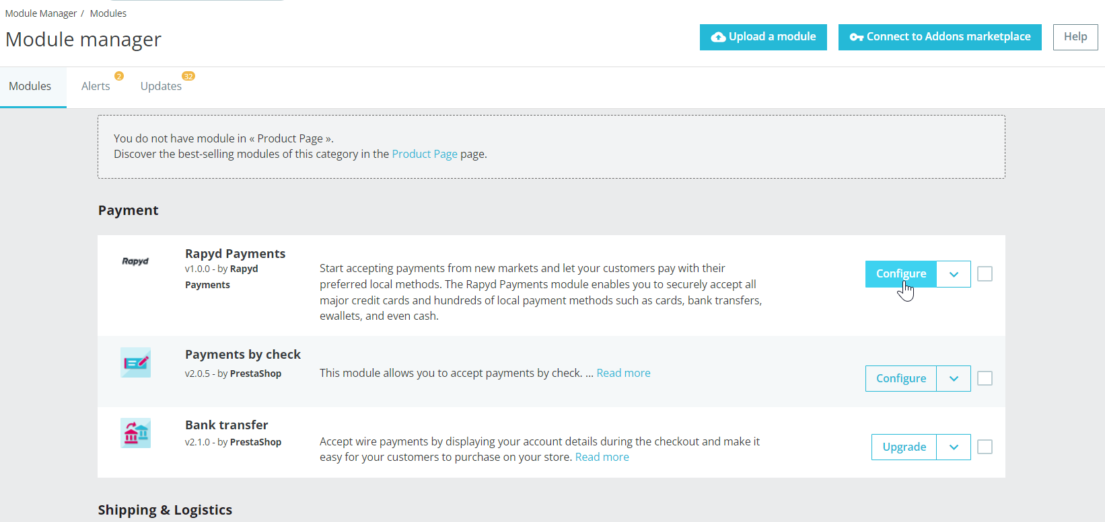Image resolution: width=1105 pixels, height=522 pixels.
Task: Open Payments by check actions dropdown
Action: click(954, 378)
